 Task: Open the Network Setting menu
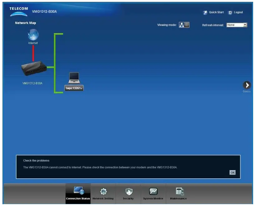click(103, 194)
